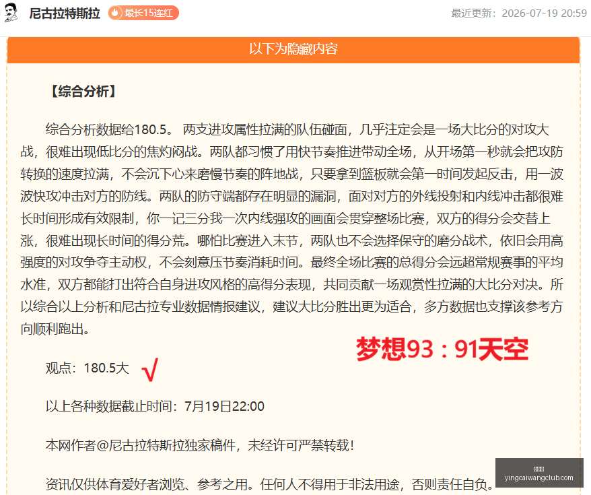The height and width of the screenshot is (495, 591).
Task: Select the 【综合分析】 heading
Action: (83, 91)
